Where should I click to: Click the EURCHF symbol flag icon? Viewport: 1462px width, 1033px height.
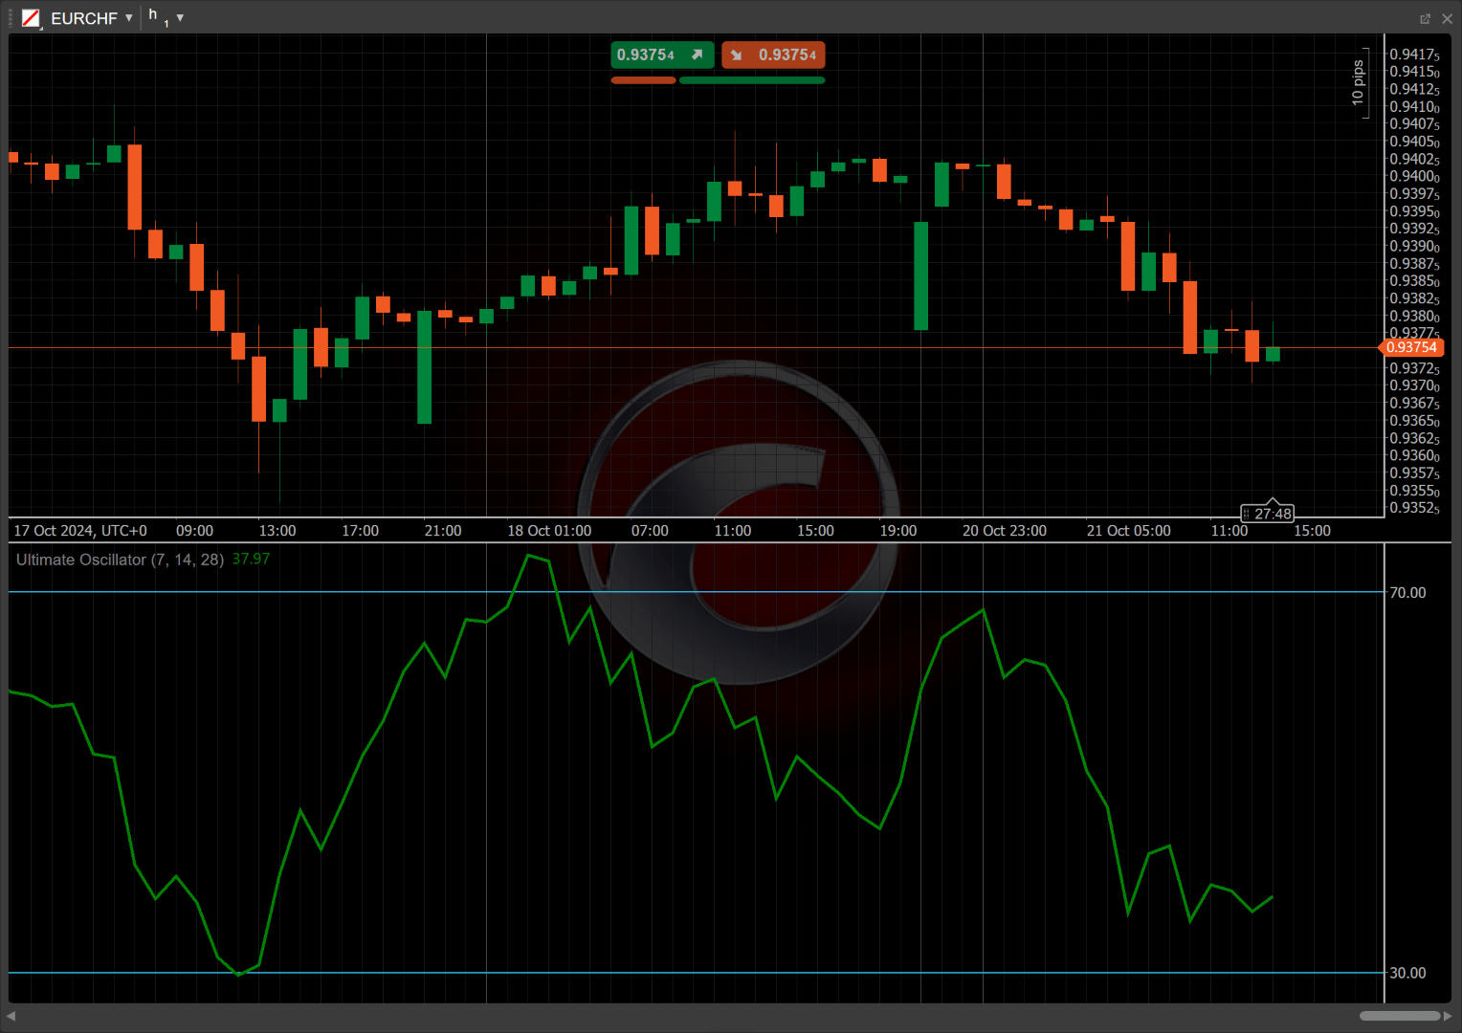pyautogui.click(x=32, y=18)
